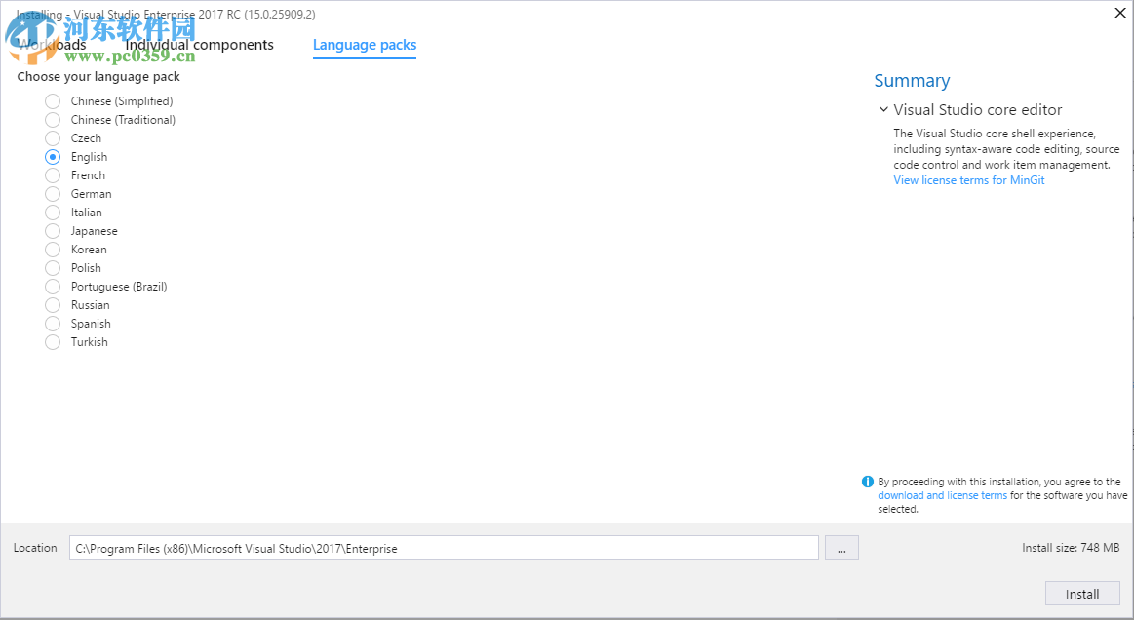Select the Japanese language radio button
The height and width of the screenshot is (620, 1134).
(53, 231)
